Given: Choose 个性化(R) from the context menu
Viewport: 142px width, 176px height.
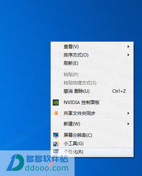Looking at the screenshot, I should pyautogui.click(x=92, y=152).
